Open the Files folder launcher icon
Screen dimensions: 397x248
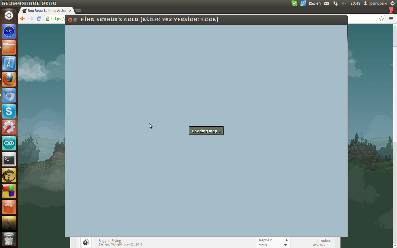point(9,47)
